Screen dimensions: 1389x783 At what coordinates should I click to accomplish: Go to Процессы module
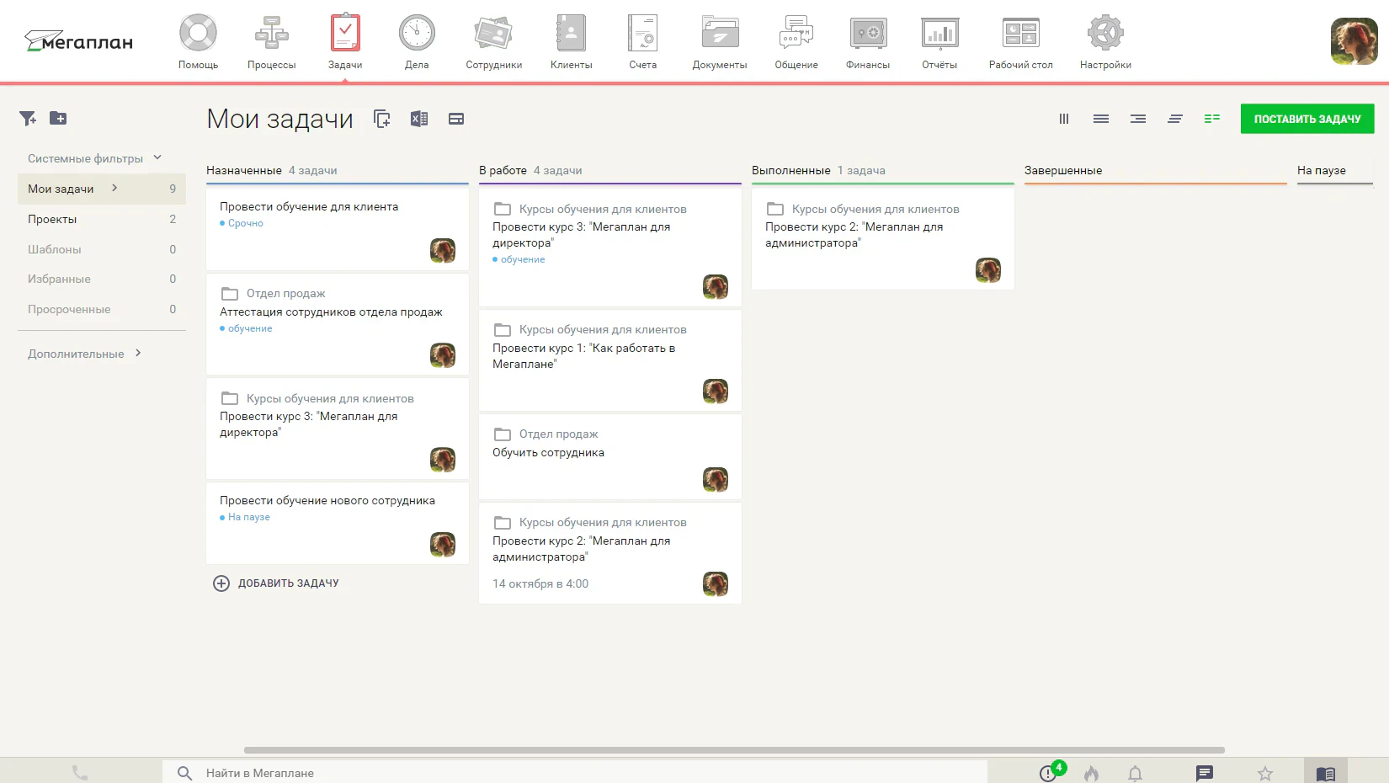pos(271,41)
